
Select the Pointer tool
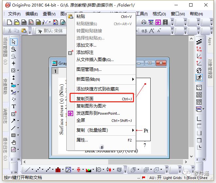point(14,42)
